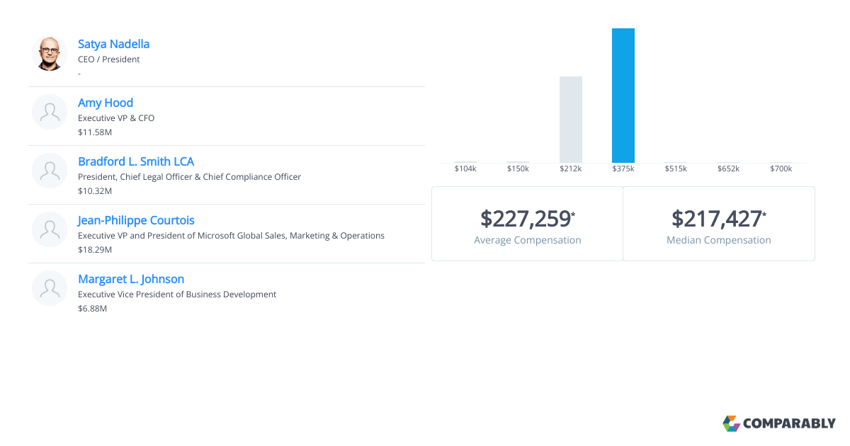Click the $227,259 average compensation figure
This screenshot has width=850, height=446.
point(528,219)
